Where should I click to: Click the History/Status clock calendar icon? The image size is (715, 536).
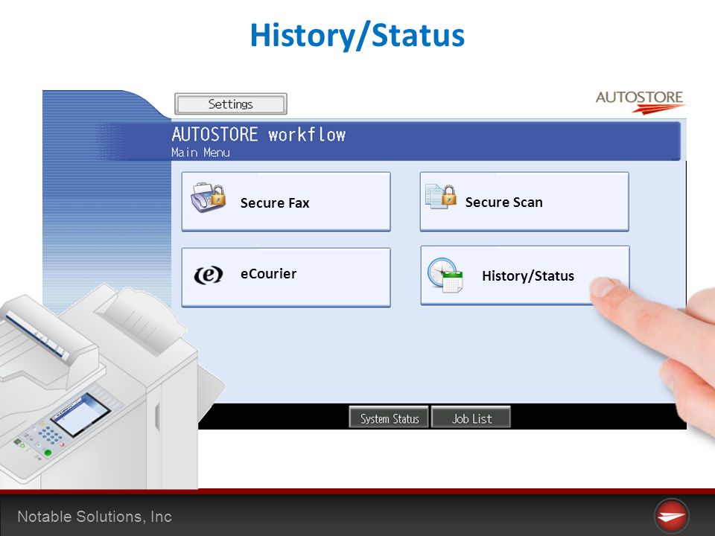tap(445, 275)
